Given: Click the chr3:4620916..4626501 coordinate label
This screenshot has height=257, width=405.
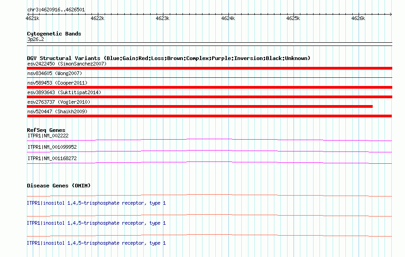Looking at the screenshot, I should pyautogui.click(x=56, y=10).
